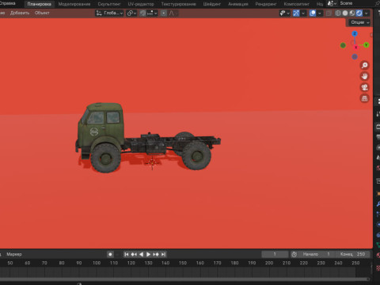The image size is (380, 285).
Task: Open the overlays settings dropdown arrow
Action: point(320,13)
